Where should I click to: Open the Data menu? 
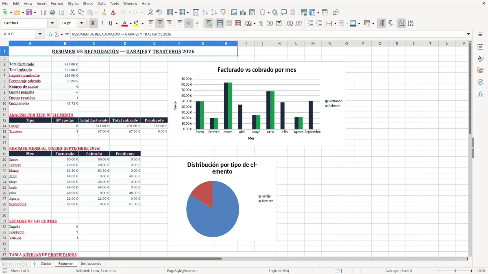101,3
